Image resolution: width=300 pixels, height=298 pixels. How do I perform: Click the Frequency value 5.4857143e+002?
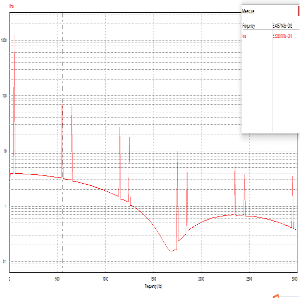pyautogui.click(x=282, y=26)
